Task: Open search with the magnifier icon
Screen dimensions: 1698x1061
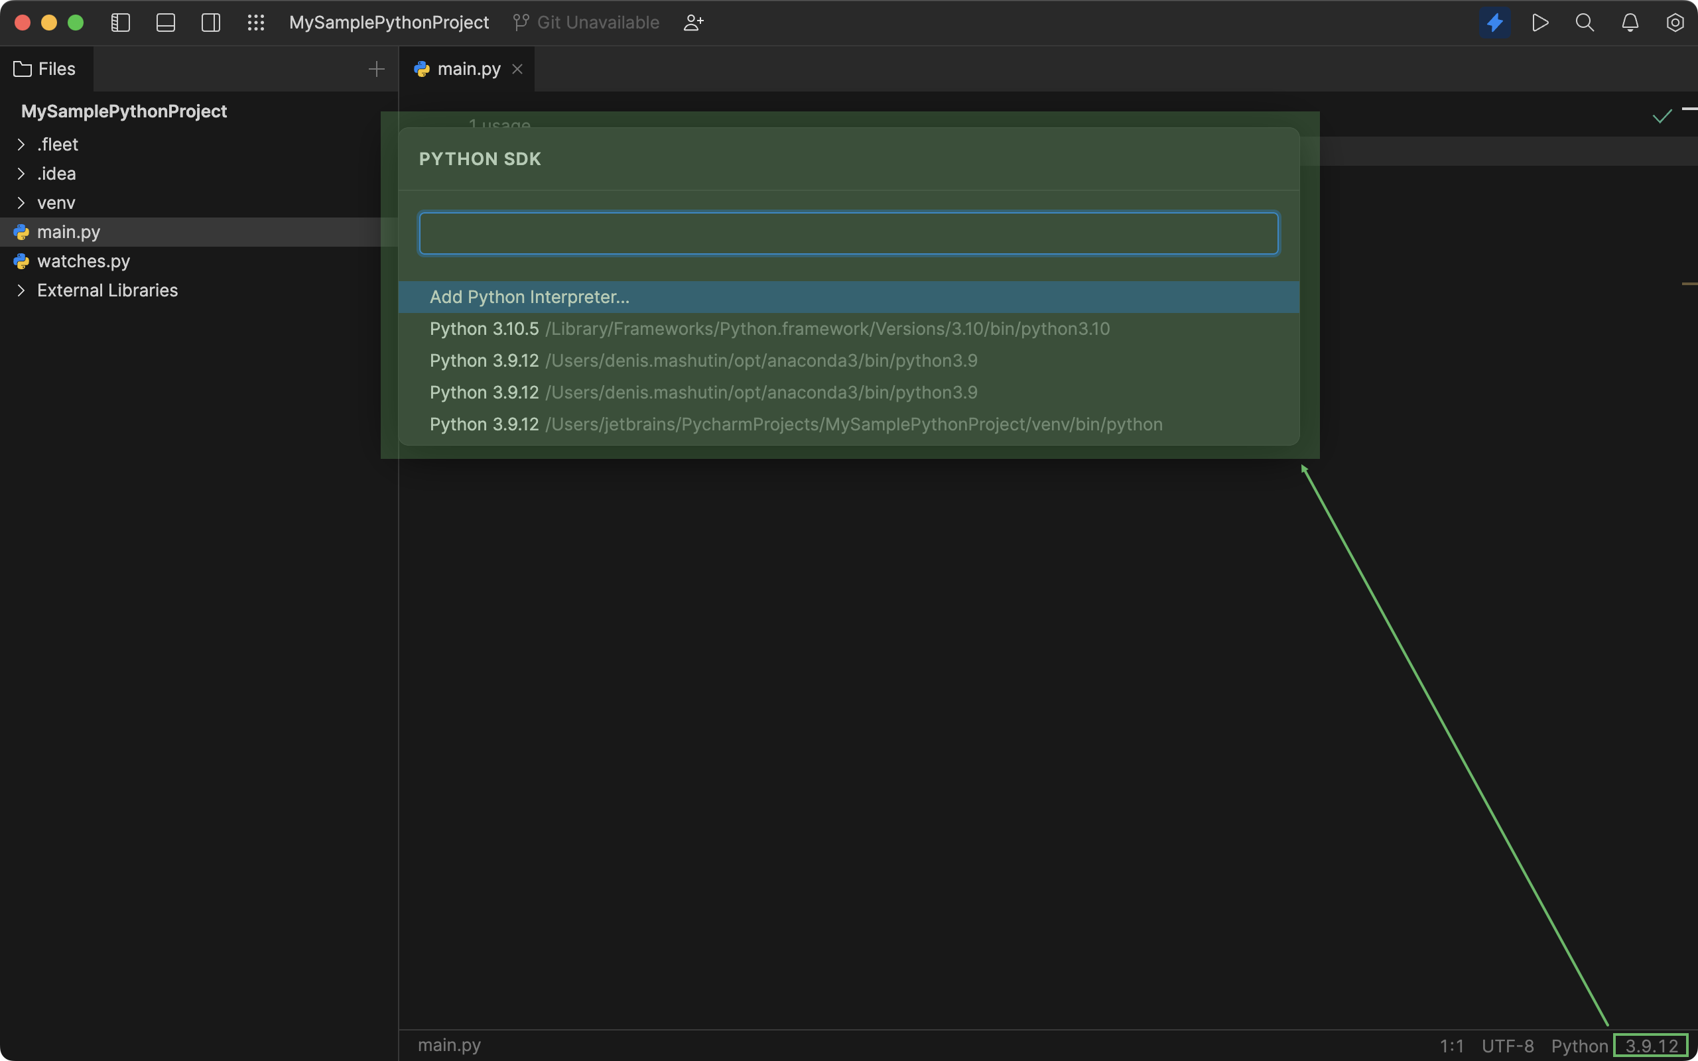Action: click(1585, 22)
